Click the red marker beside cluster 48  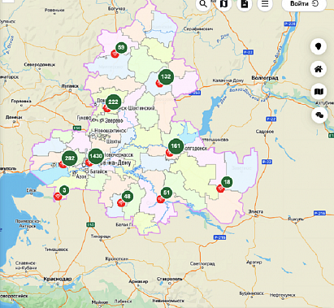click(121, 203)
